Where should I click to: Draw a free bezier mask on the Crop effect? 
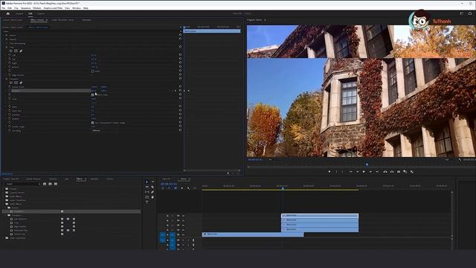(21, 51)
